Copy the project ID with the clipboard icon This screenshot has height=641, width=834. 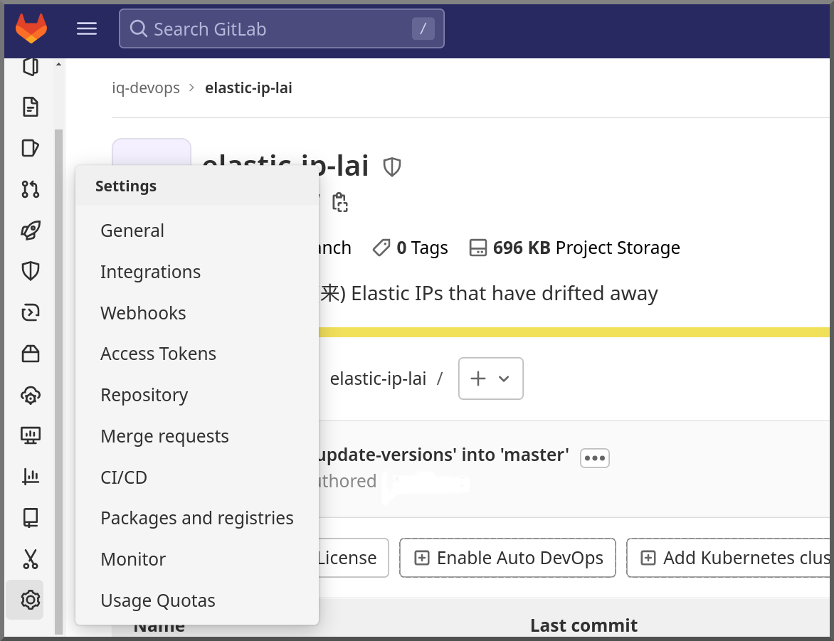coord(340,203)
